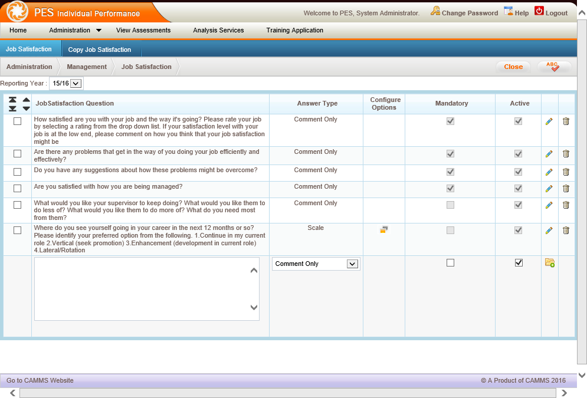Click the spell check ABC icon
This screenshot has width=587, height=398.
click(x=553, y=67)
